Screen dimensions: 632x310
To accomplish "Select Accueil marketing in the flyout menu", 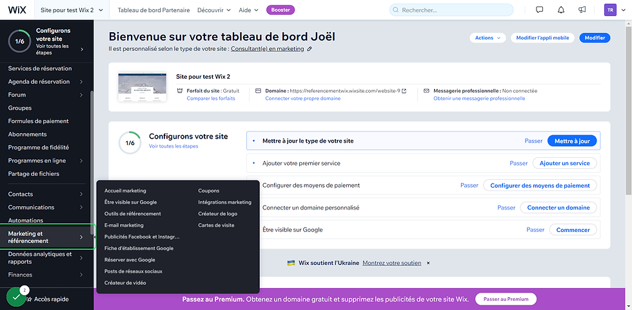I will (x=125, y=191).
